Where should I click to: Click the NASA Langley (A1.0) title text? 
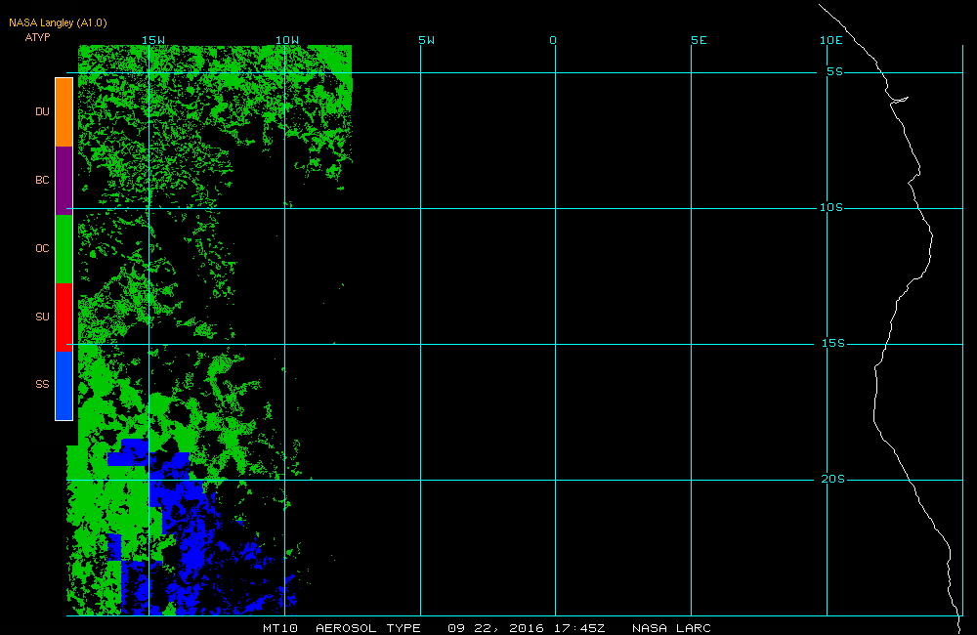[x=58, y=23]
